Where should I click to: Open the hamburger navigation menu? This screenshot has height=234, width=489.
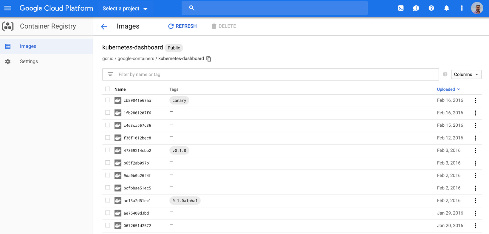tap(8, 8)
